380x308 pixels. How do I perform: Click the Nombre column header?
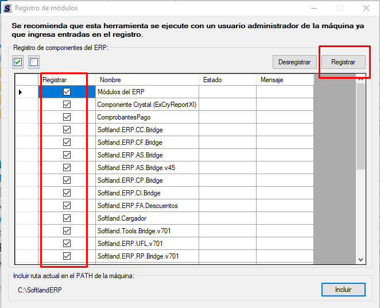(147, 80)
